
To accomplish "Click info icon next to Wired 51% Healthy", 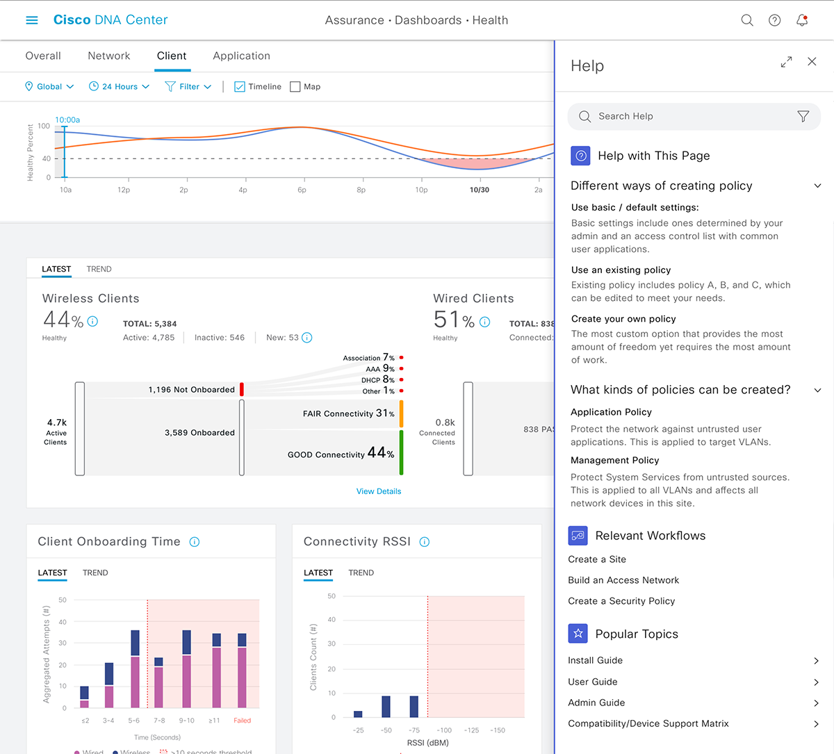I will click(484, 322).
